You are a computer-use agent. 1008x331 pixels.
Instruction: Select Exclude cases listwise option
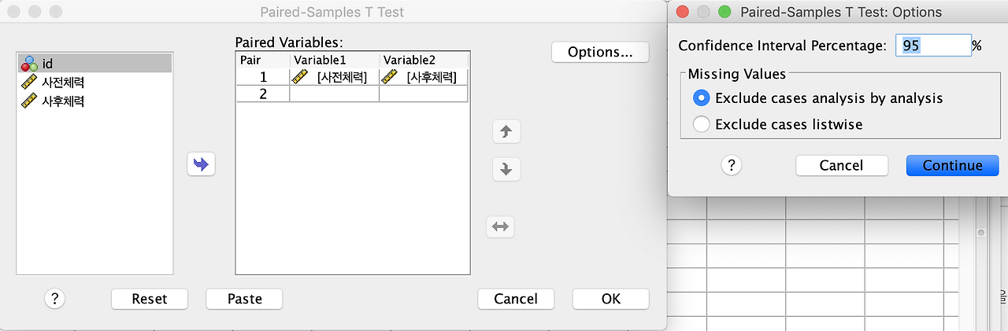click(778, 124)
